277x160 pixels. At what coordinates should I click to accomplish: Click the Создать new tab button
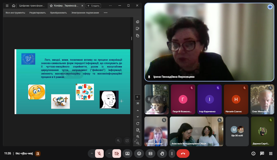coord(93,6)
